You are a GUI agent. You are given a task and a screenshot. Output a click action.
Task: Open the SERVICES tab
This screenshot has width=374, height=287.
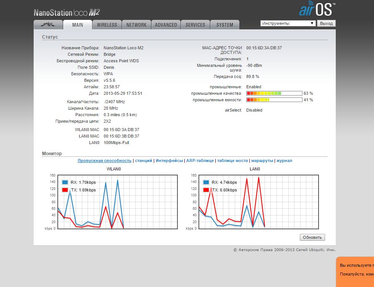(195, 25)
